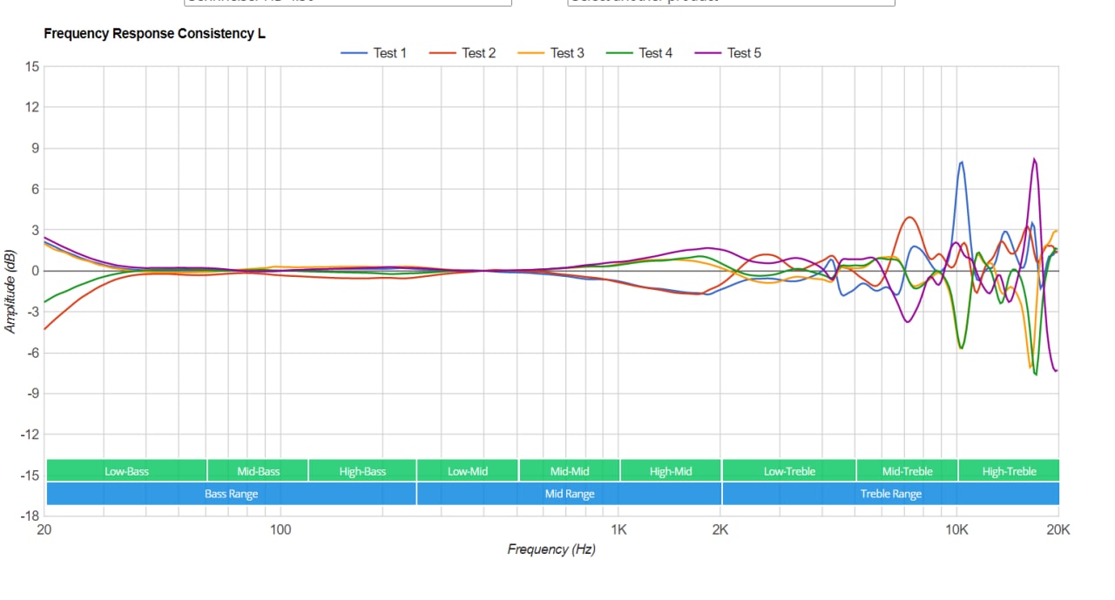Open the first product selector dropdown
The width and height of the screenshot is (1115, 600).
coord(348,3)
